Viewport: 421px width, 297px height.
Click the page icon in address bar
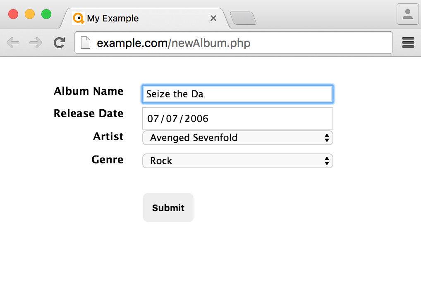85,43
